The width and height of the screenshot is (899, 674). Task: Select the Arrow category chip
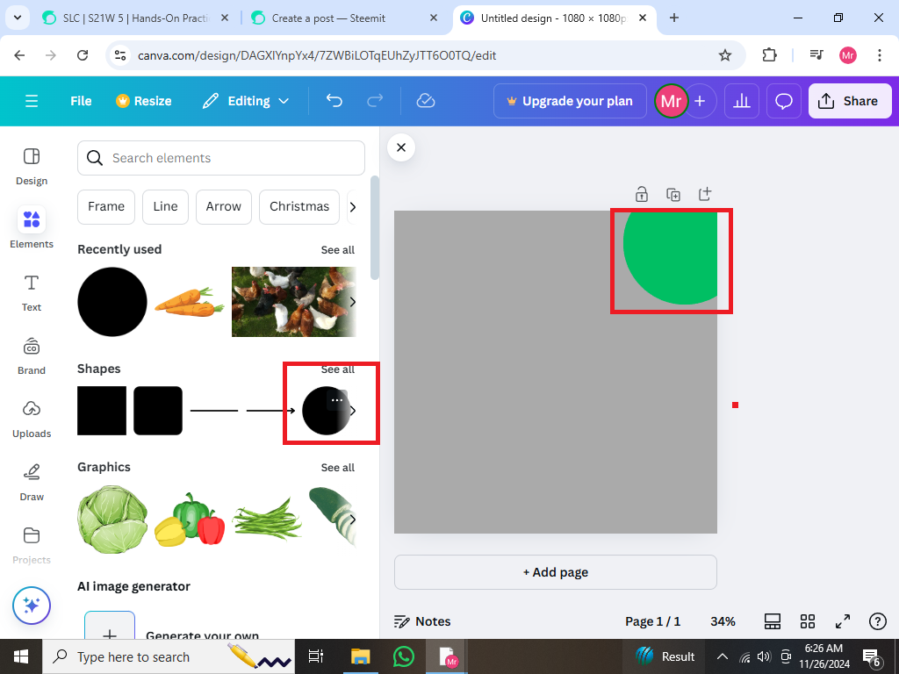[x=224, y=206]
